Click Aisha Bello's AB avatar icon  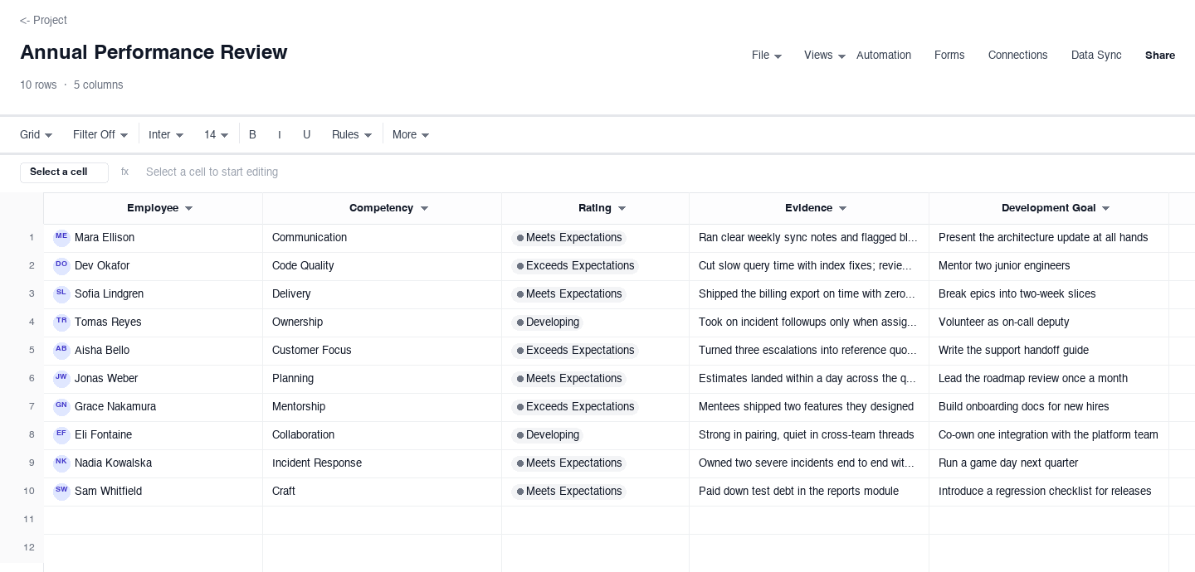pos(61,351)
